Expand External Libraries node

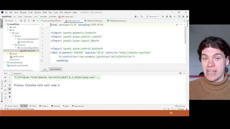click(5, 62)
